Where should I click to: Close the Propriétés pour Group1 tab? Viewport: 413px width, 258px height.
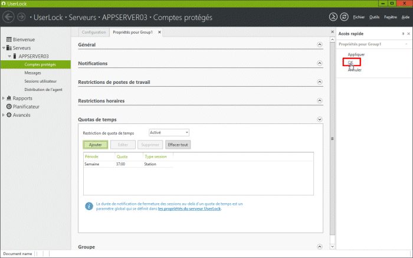[x=159, y=32]
